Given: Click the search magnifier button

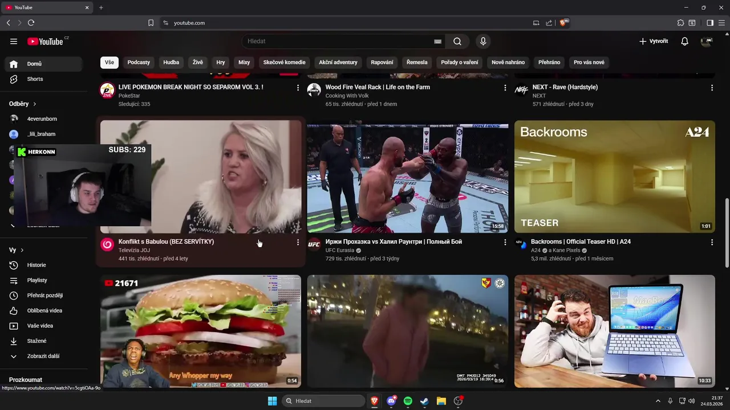Looking at the screenshot, I should tap(457, 41).
